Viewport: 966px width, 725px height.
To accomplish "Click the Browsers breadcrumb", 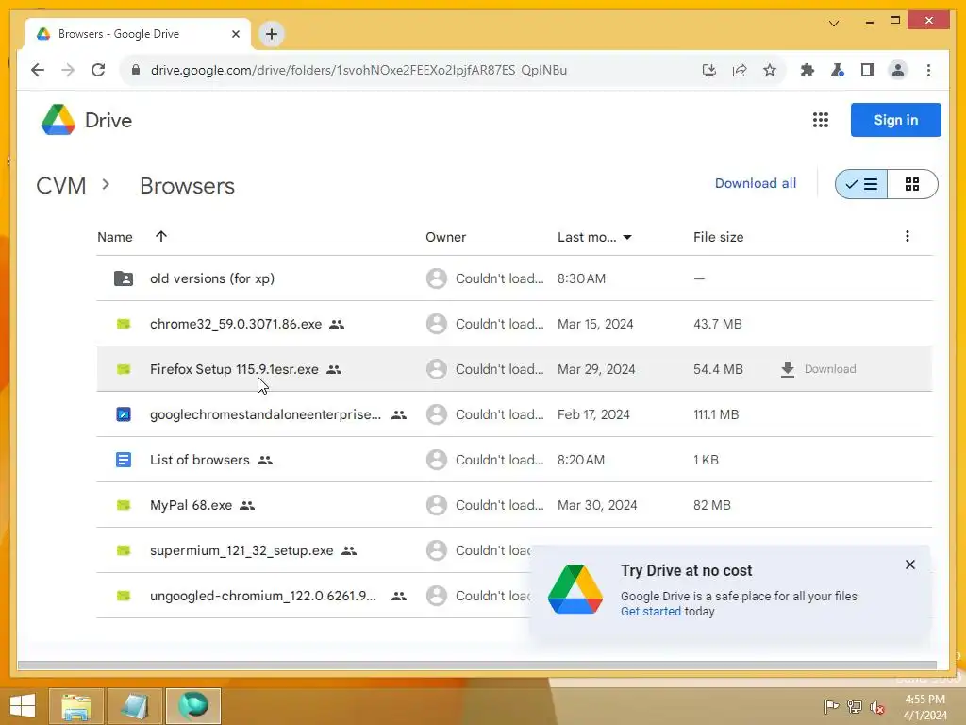I will [x=188, y=186].
